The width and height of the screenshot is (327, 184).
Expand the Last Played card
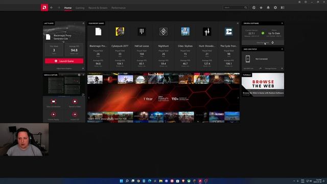(x=83, y=23)
